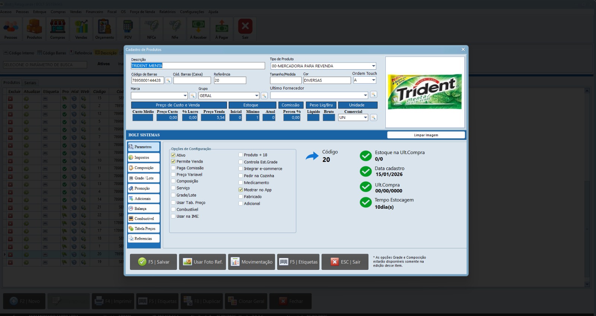Select the Parametros section
Viewport: 596px width, 316px height.
click(144, 147)
